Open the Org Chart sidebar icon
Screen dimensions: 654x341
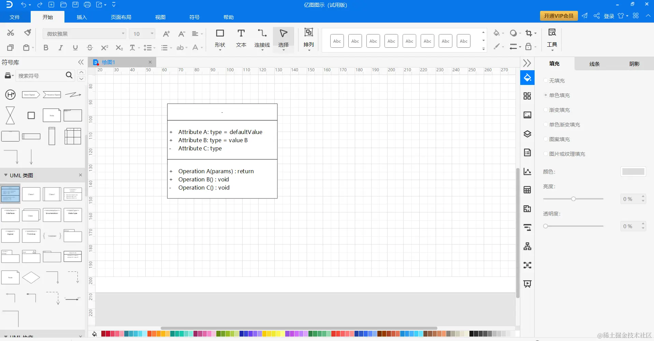pyautogui.click(x=527, y=246)
